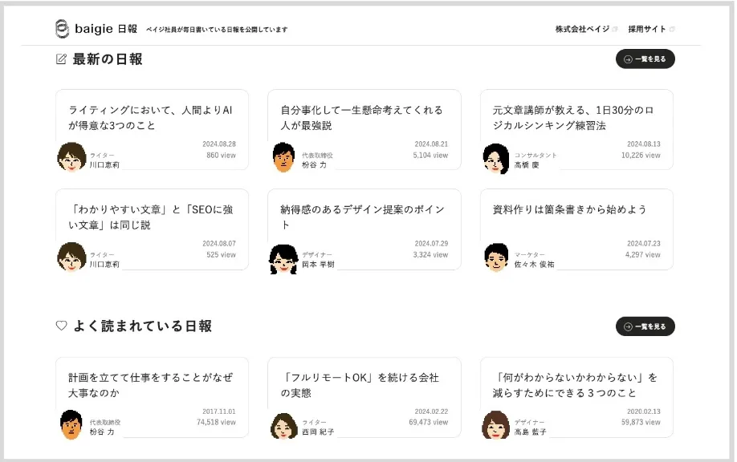
Task: Click avatar on ライティングにおいて AI article
Action: coord(71,157)
